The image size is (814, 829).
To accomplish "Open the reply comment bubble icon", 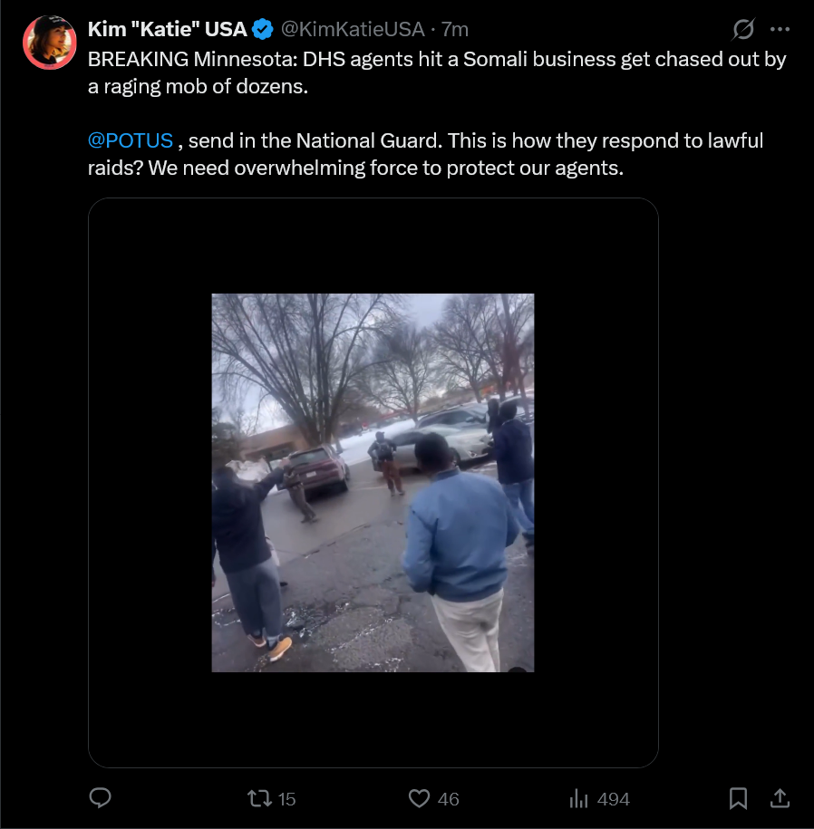I will 100,798.
